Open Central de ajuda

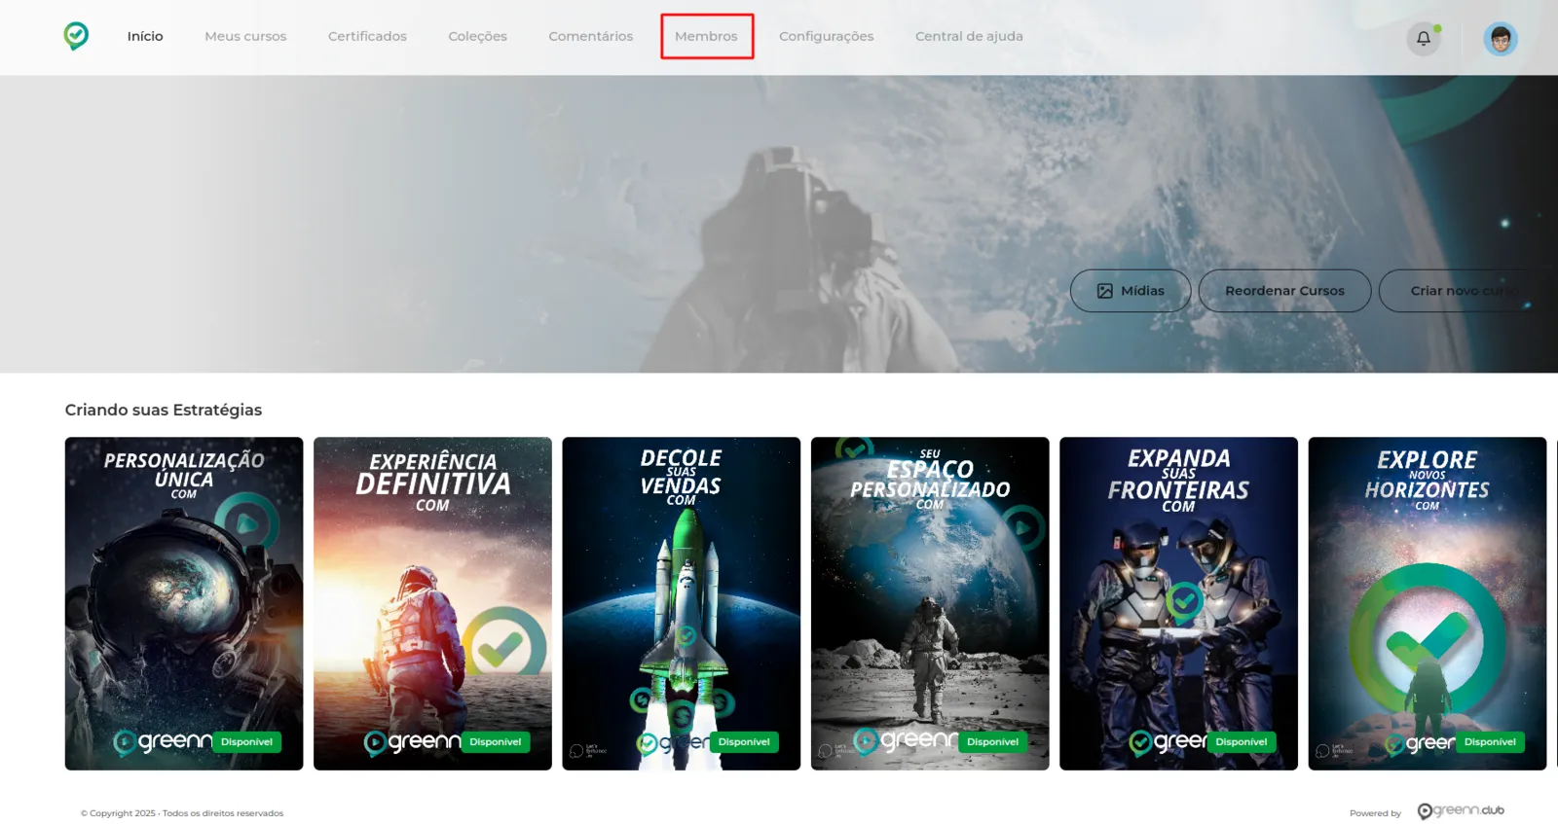(x=969, y=36)
